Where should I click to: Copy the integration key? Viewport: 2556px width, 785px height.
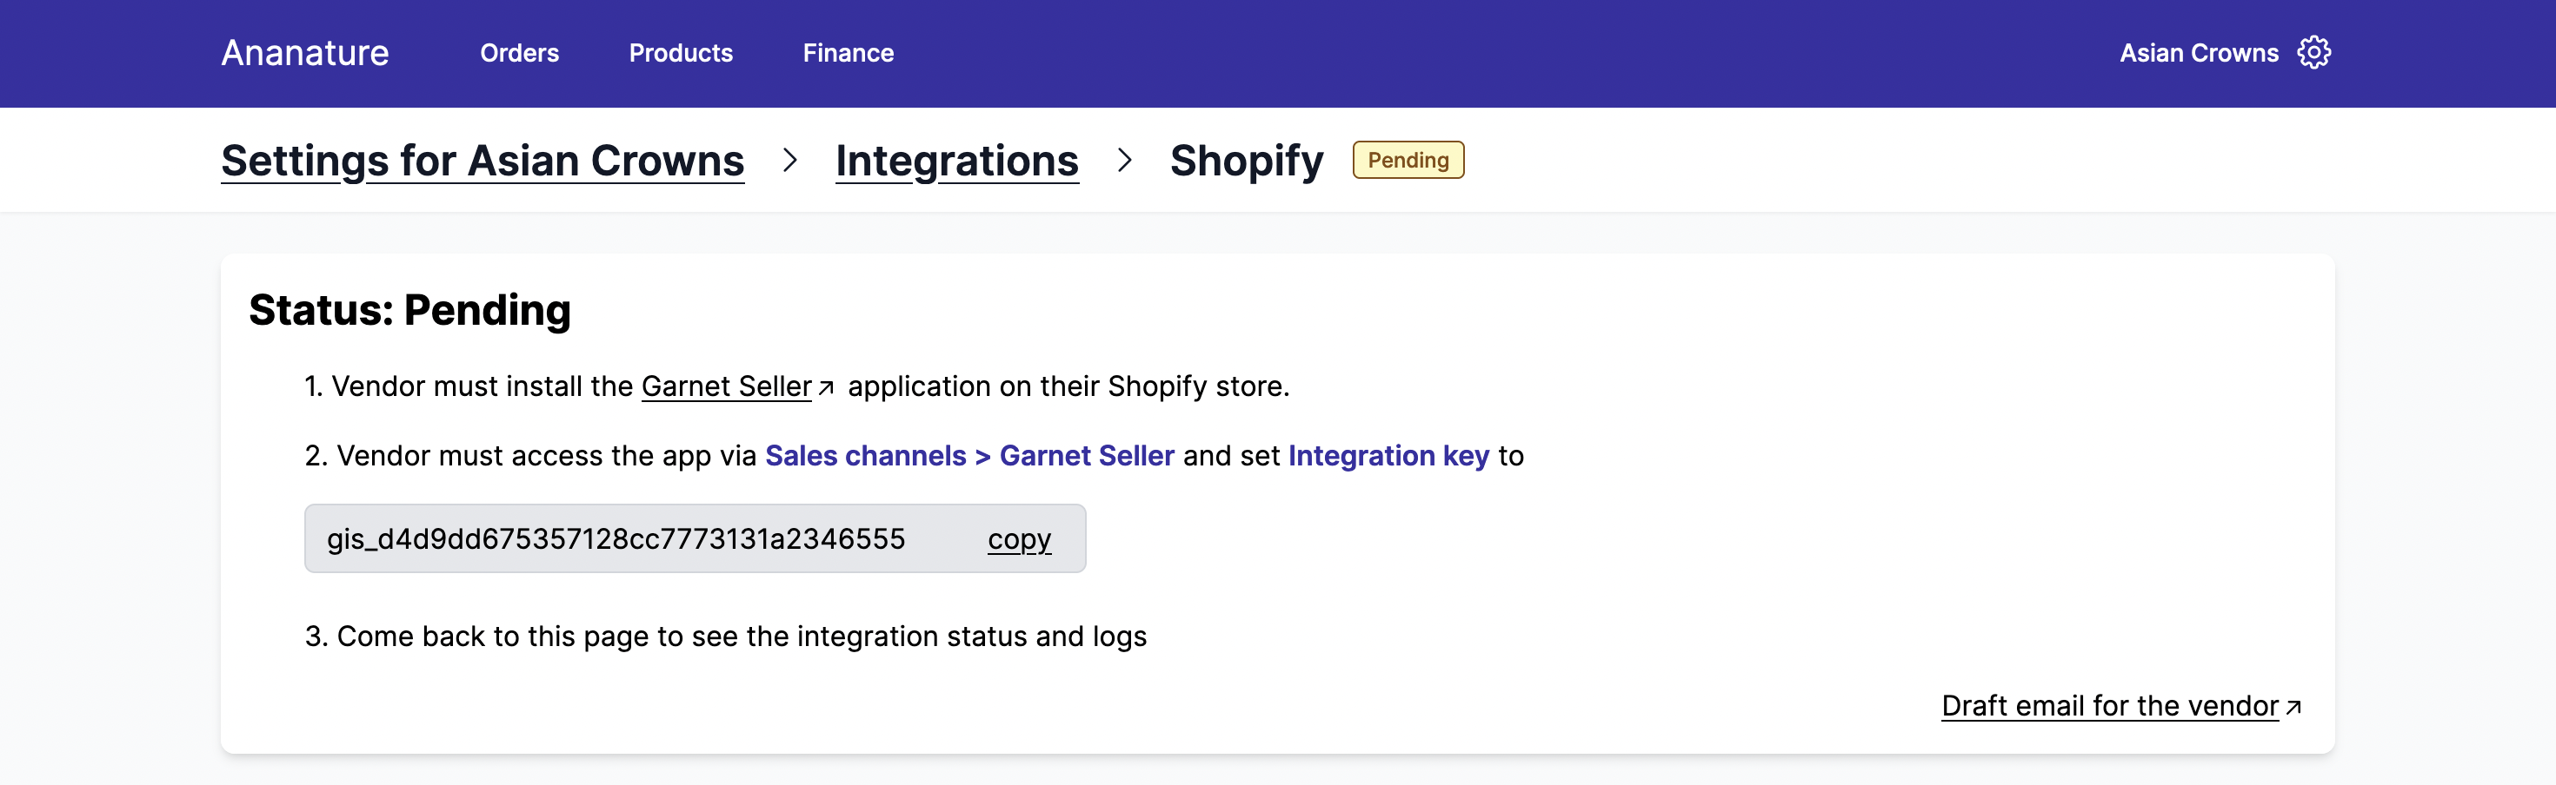click(x=1018, y=538)
